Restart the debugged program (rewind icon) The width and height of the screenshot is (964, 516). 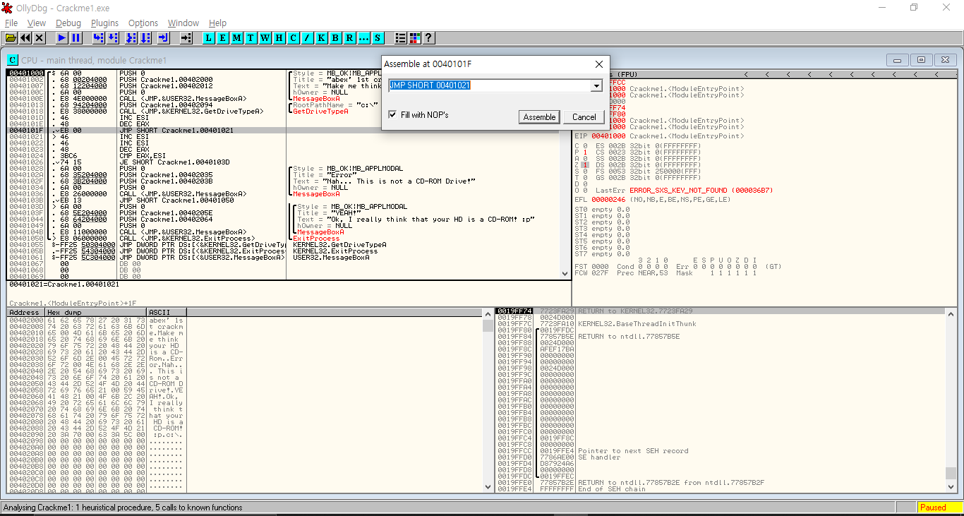click(25, 37)
